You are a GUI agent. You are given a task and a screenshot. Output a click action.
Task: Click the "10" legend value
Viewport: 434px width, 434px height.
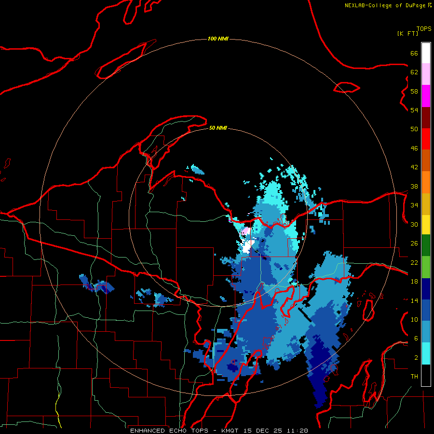tap(414, 320)
